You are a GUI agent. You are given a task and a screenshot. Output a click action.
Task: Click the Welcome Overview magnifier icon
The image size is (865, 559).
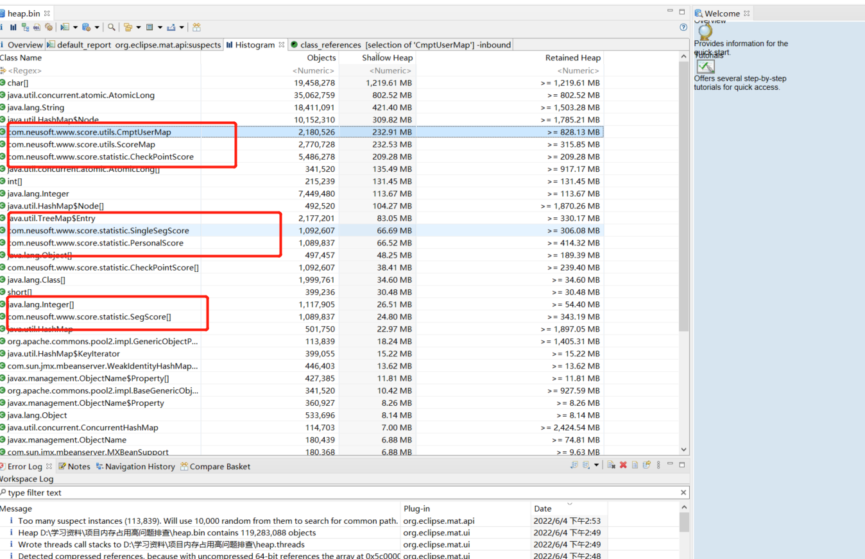point(705,31)
